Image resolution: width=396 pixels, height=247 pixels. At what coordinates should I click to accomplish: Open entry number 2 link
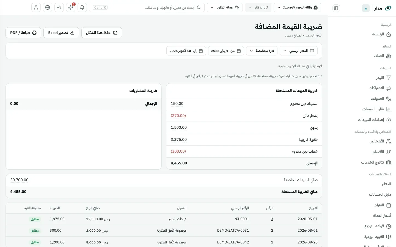click(x=272, y=231)
